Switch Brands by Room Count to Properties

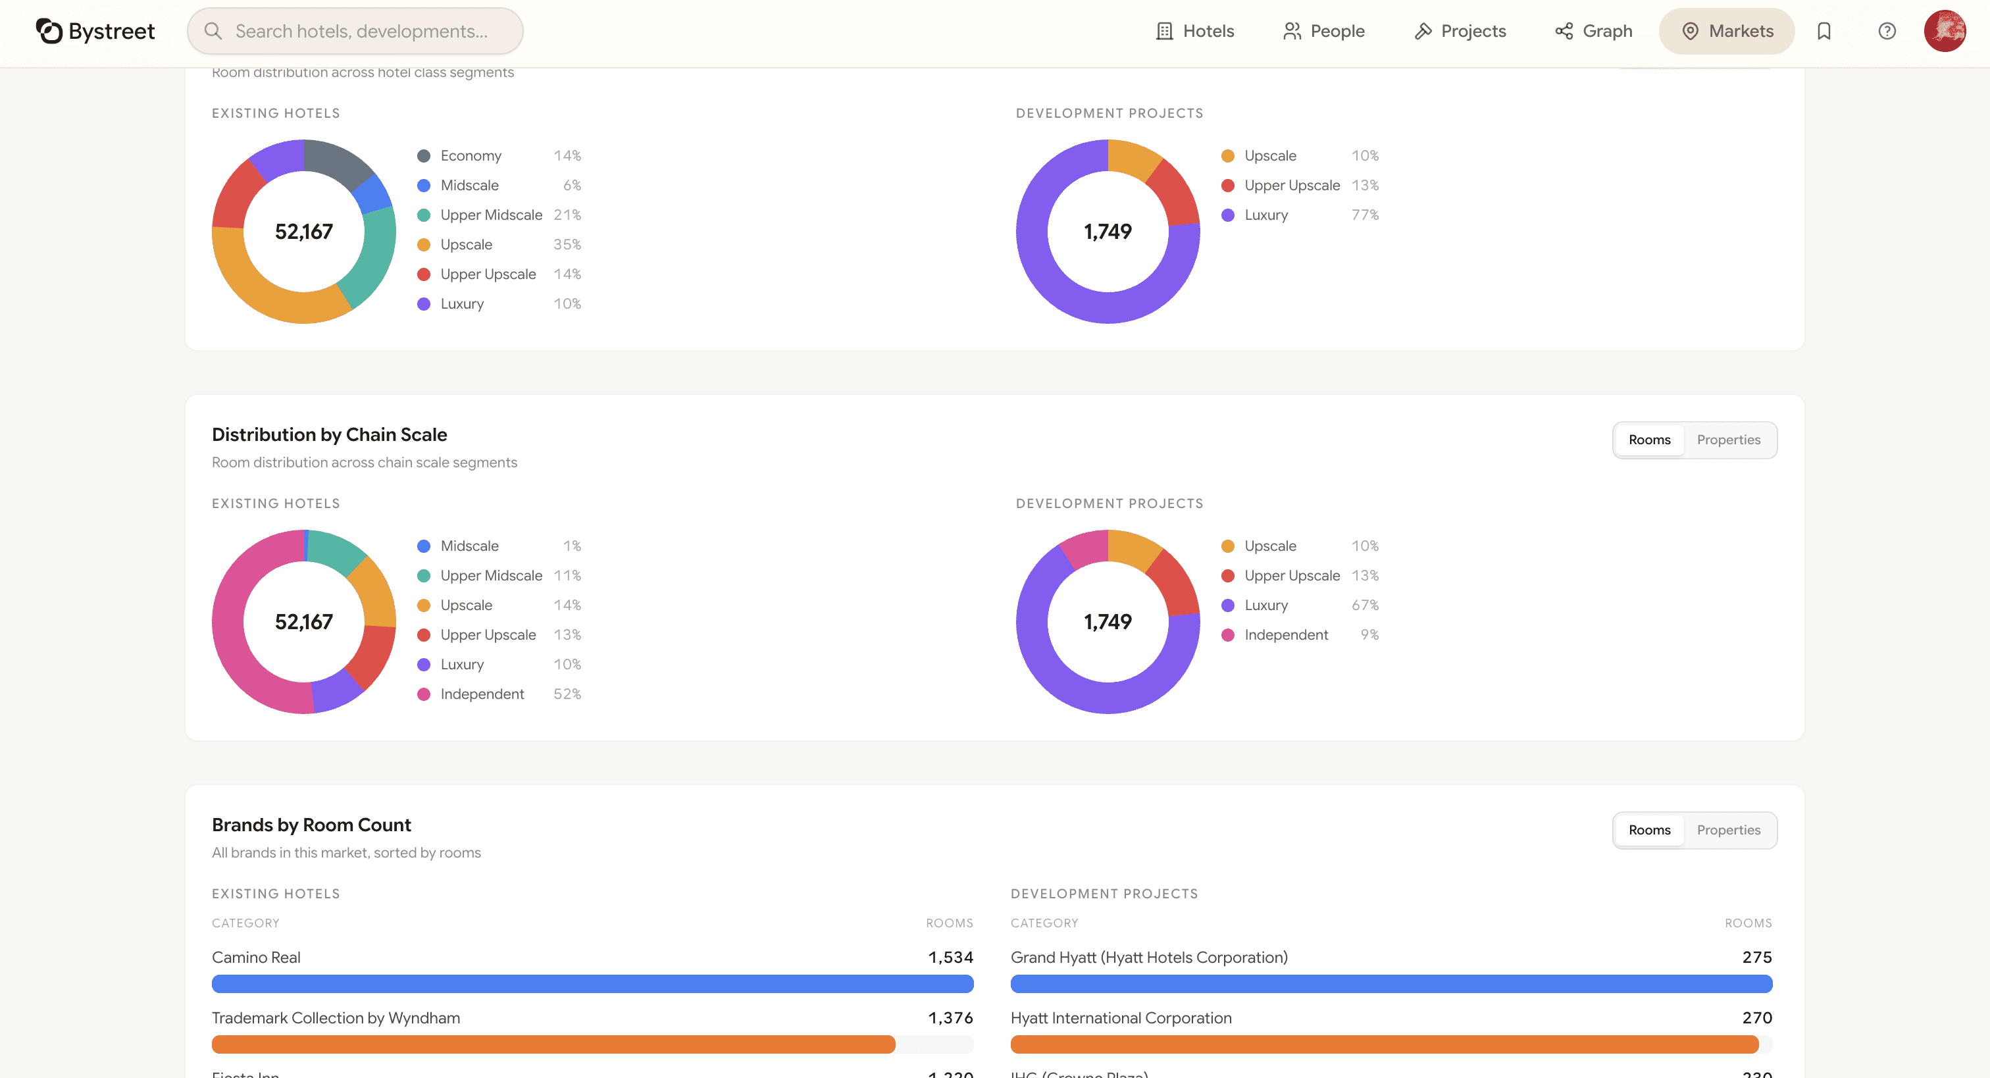pos(1728,830)
